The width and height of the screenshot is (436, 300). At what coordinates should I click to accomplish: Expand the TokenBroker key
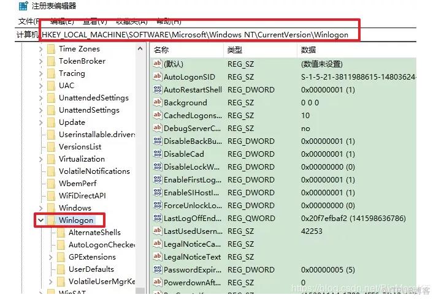point(41,61)
